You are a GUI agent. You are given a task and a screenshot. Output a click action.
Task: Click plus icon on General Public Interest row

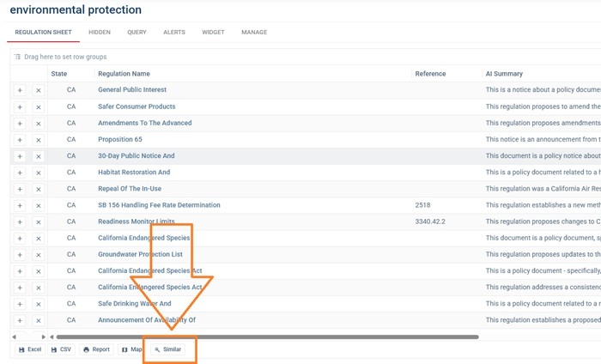pyautogui.click(x=20, y=90)
